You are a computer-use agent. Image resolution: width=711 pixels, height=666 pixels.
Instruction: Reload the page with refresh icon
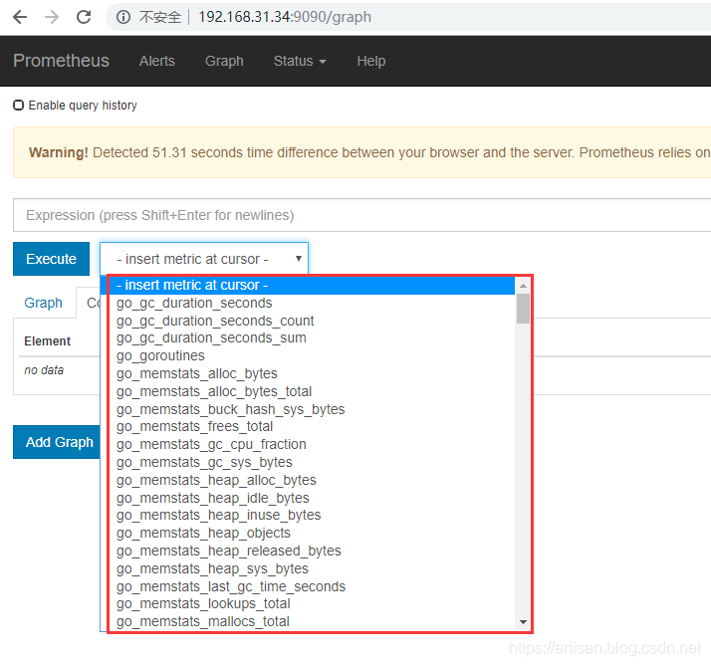pyautogui.click(x=84, y=17)
